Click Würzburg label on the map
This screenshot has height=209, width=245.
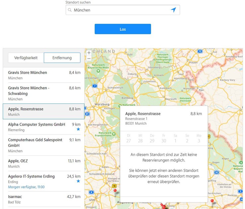coord(102,104)
